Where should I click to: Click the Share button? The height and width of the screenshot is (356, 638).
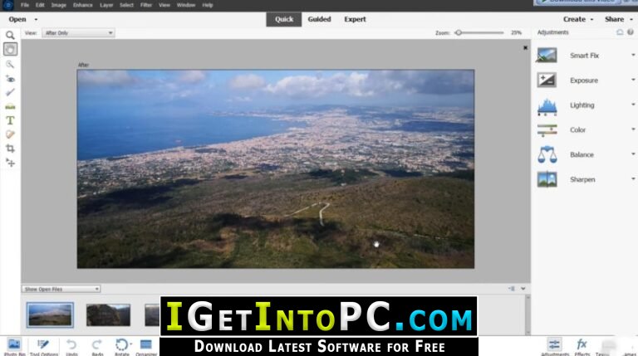617,19
